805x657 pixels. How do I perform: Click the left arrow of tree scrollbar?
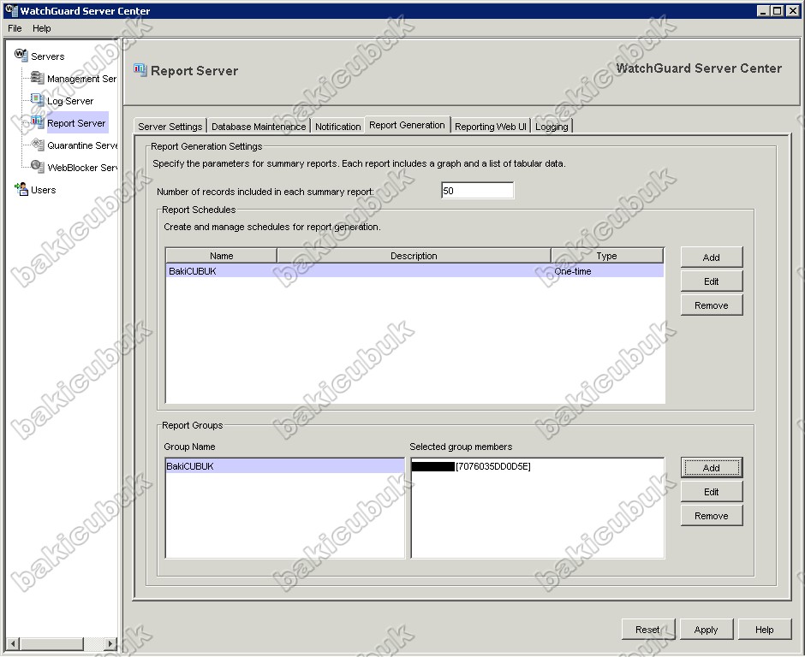[x=14, y=643]
